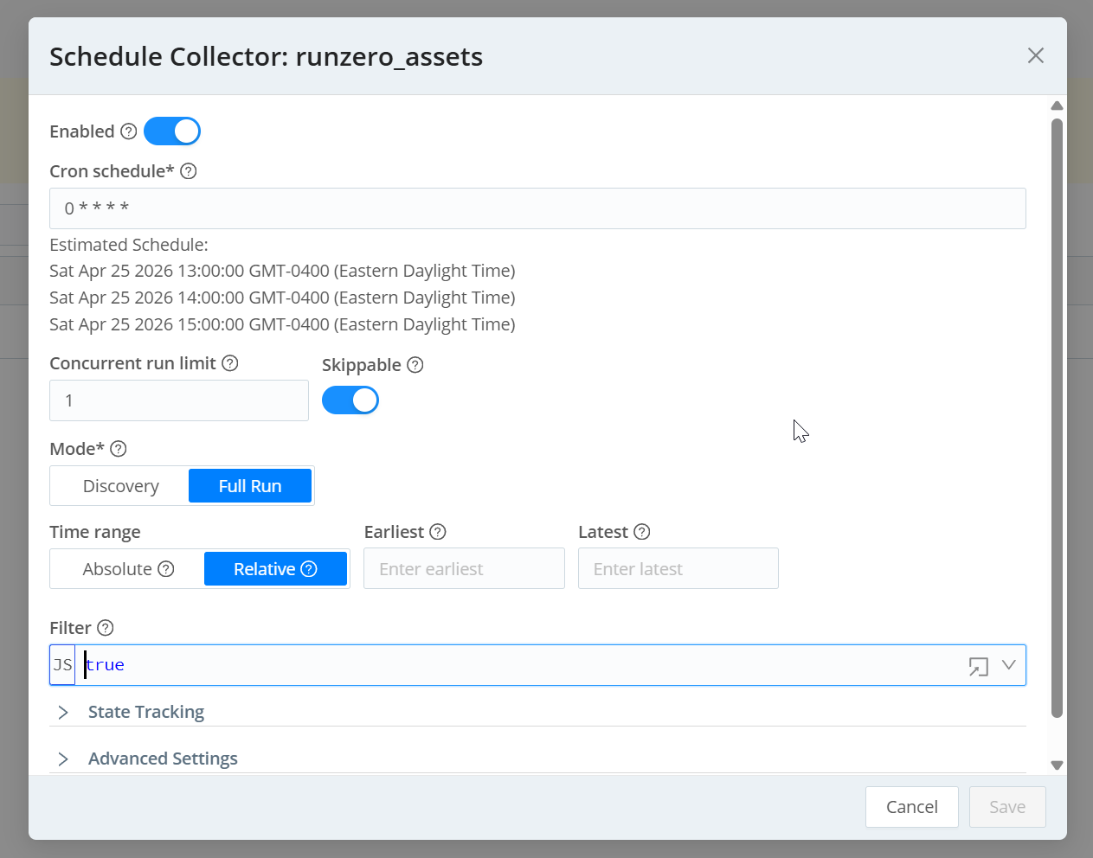Click the Filter help icon
This screenshot has width=1093, height=858.
(x=105, y=626)
